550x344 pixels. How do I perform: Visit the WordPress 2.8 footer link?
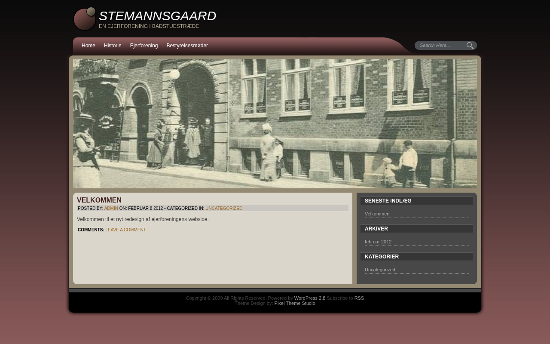pos(309,298)
